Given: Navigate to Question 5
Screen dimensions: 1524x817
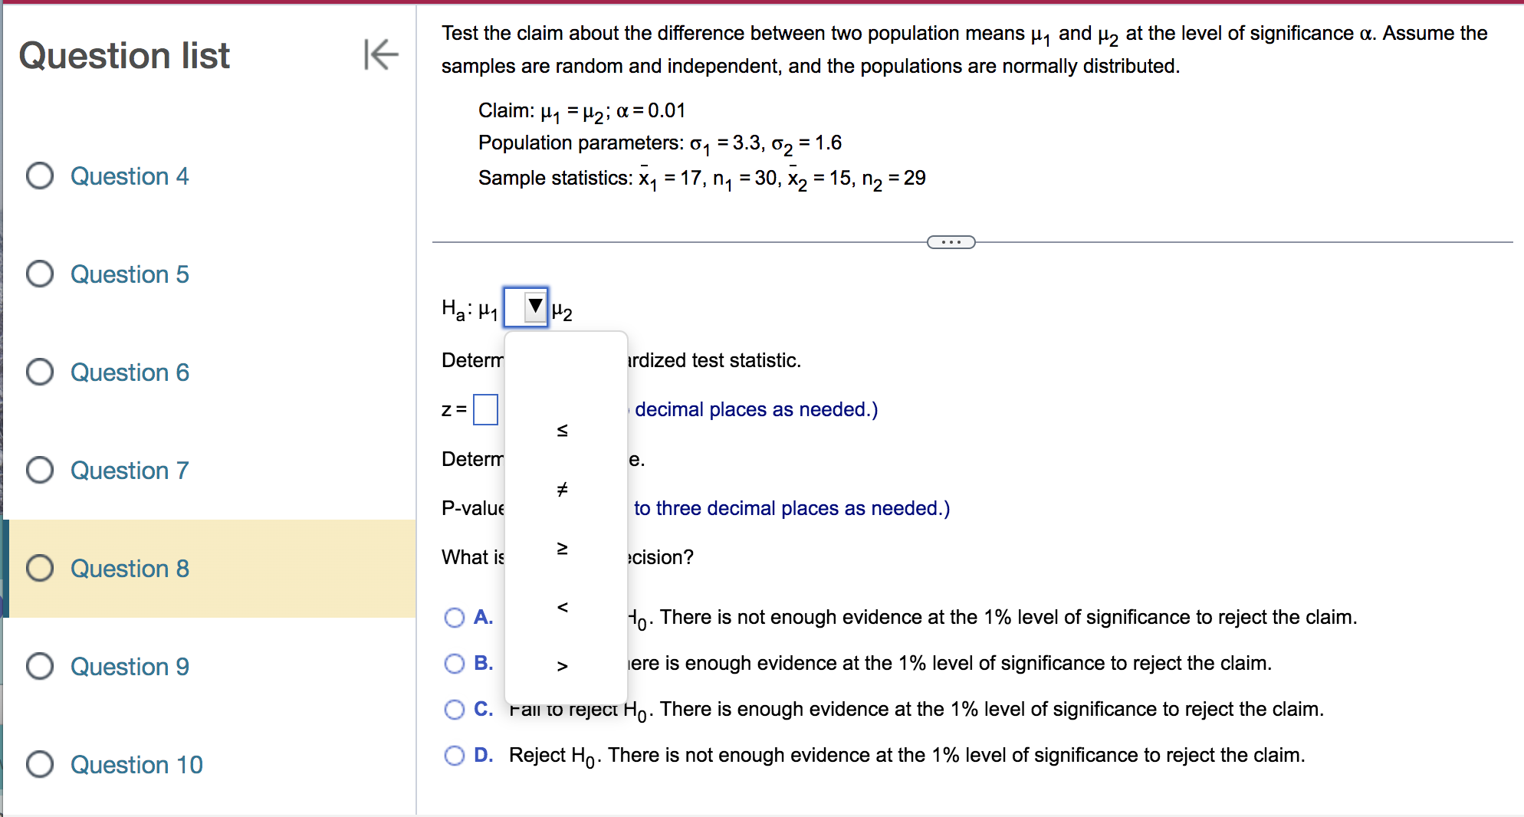Looking at the screenshot, I should click(129, 274).
